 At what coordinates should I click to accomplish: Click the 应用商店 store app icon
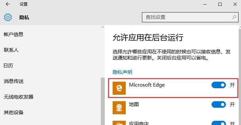[119, 123]
